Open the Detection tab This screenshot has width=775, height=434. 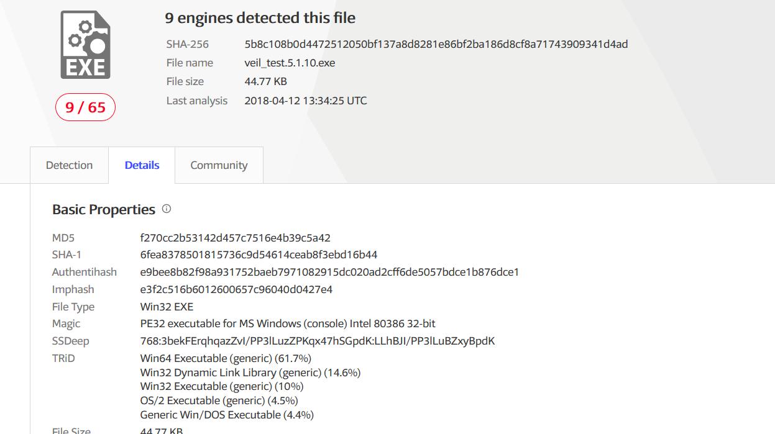(69, 165)
